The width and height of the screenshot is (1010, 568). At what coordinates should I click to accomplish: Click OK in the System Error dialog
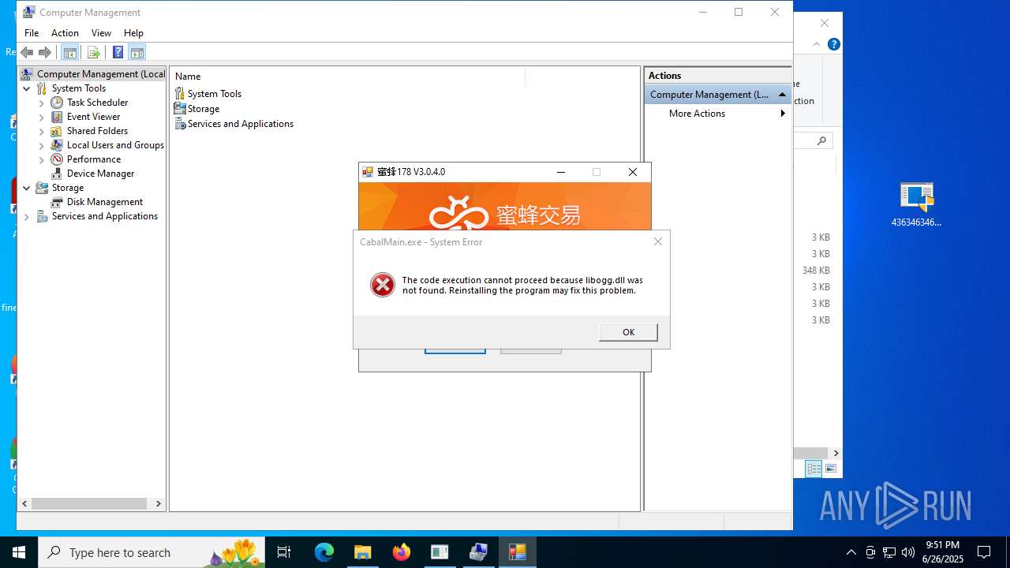tap(628, 332)
